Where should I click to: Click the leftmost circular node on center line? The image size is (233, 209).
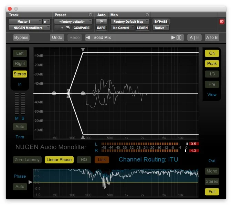pos(54,93)
